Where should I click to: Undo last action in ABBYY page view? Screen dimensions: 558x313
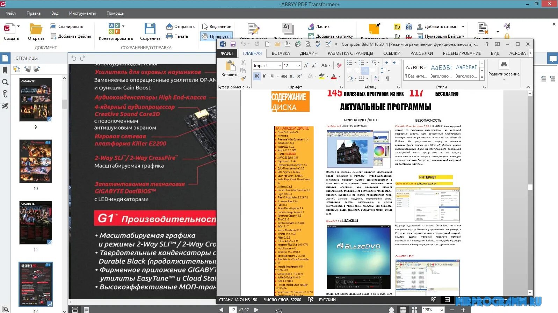(x=74, y=58)
